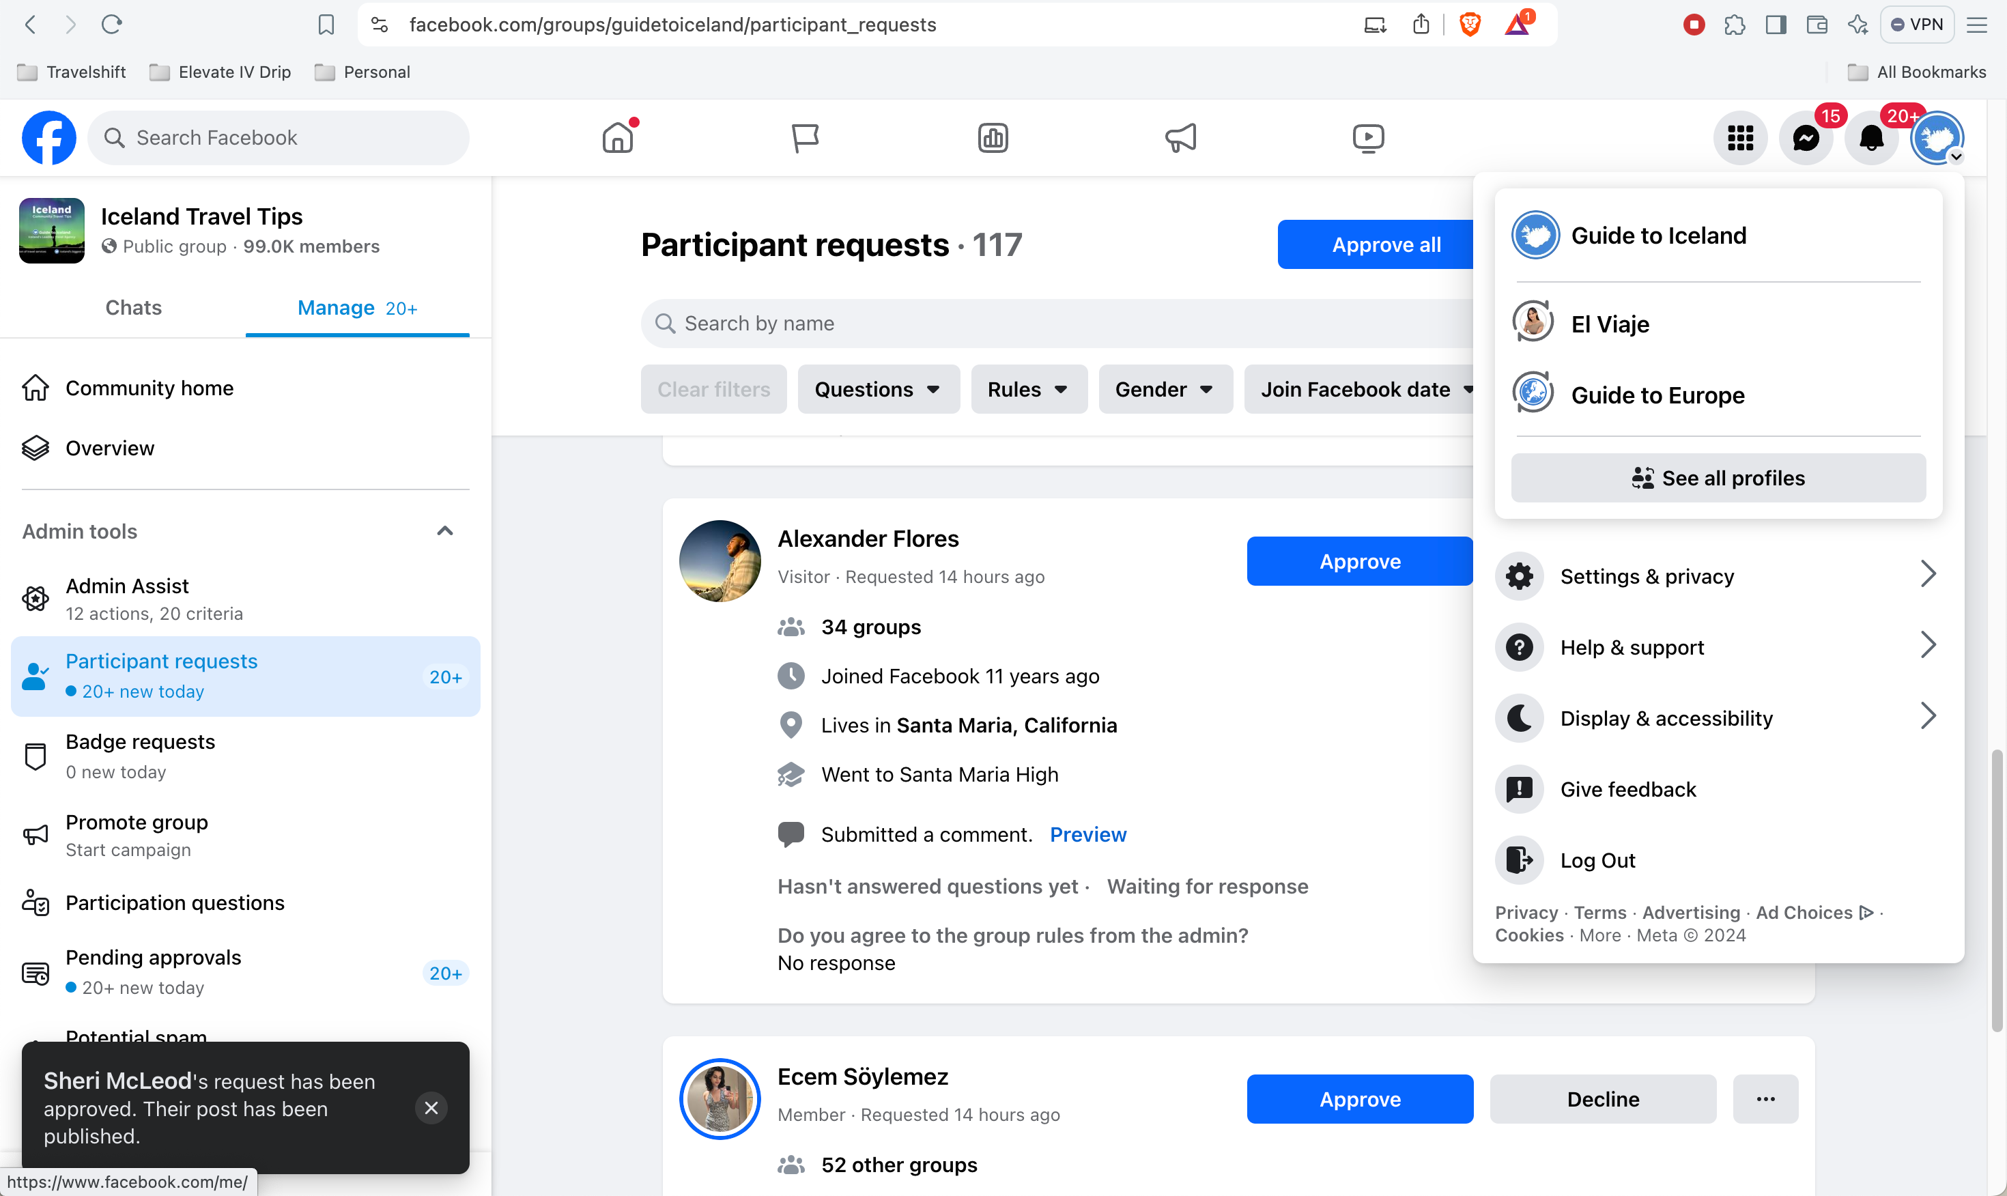Open Admin Assist in sidebar
The width and height of the screenshot is (2007, 1196).
point(245,599)
